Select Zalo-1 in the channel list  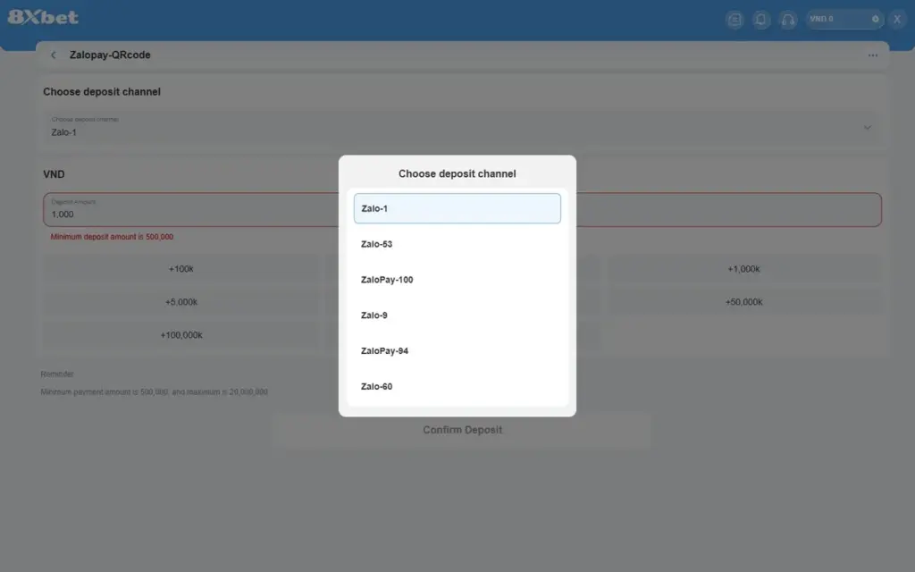coord(457,208)
